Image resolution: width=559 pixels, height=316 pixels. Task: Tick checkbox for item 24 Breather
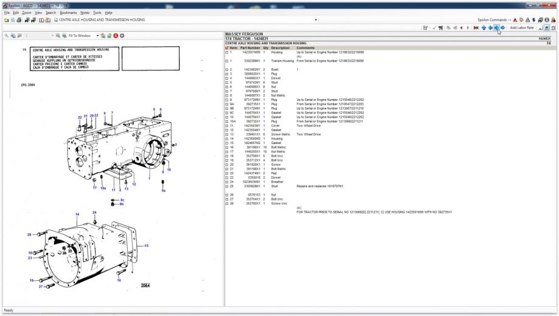(227, 182)
